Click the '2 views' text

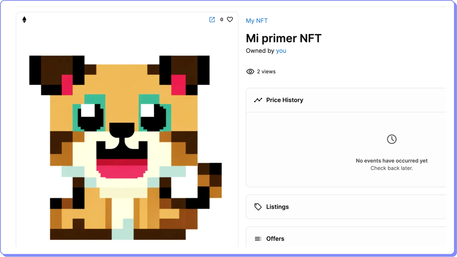(266, 72)
